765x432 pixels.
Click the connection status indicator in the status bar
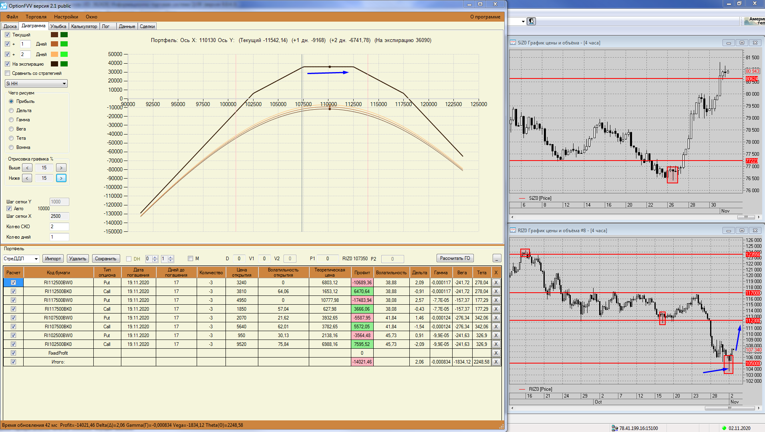[x=724, y=428]
